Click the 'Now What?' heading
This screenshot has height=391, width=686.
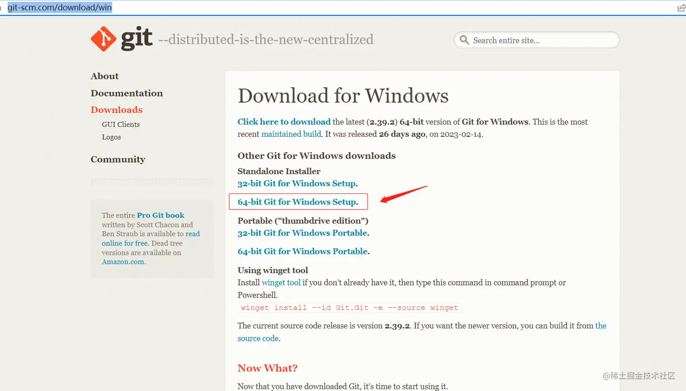(267, 368)
